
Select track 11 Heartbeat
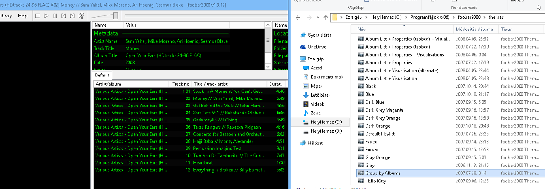coord(190,163)
